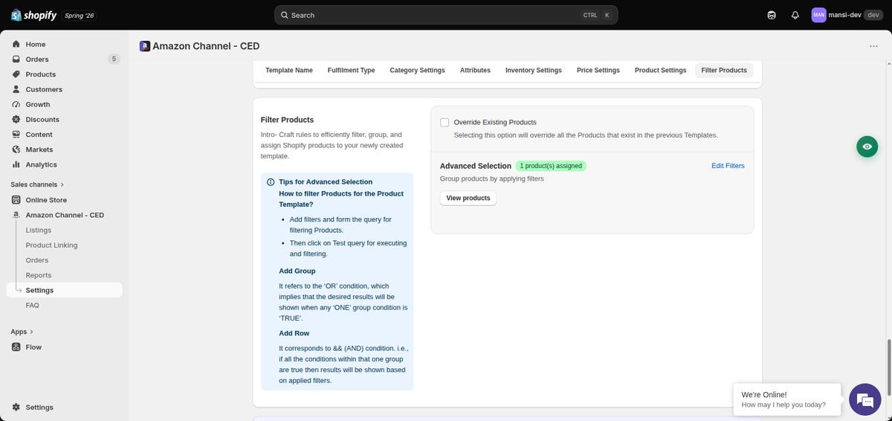
Task: Open the sidekick assistant icon in top bar
Action: pyautogui.click(x=772, y=15)
